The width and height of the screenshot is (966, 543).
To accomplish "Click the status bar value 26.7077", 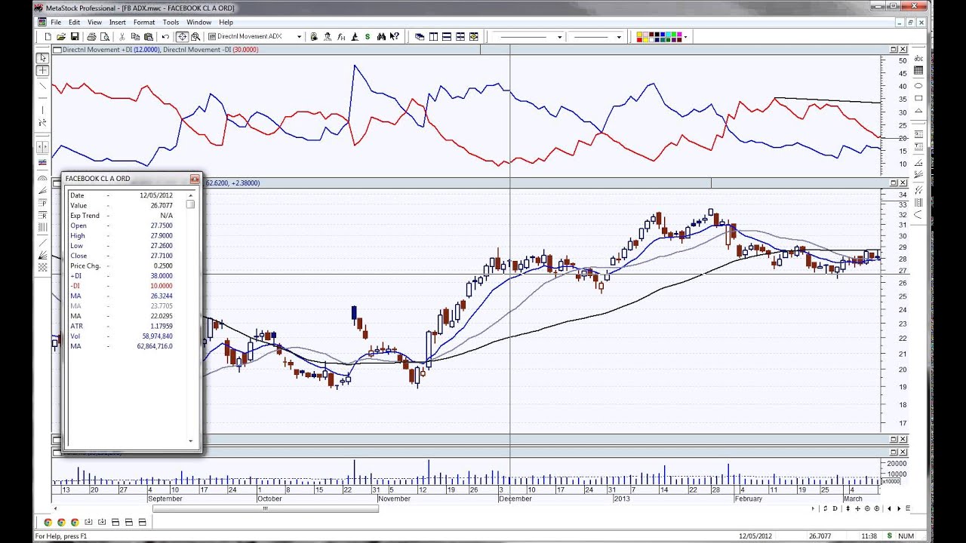I will click(x=820, y=536).
